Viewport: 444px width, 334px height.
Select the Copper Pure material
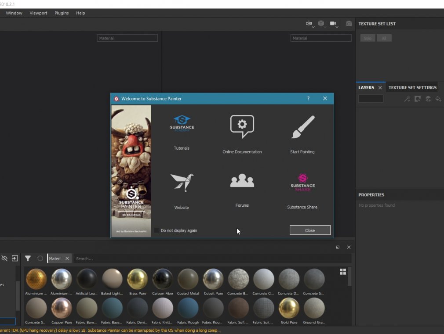62,311
